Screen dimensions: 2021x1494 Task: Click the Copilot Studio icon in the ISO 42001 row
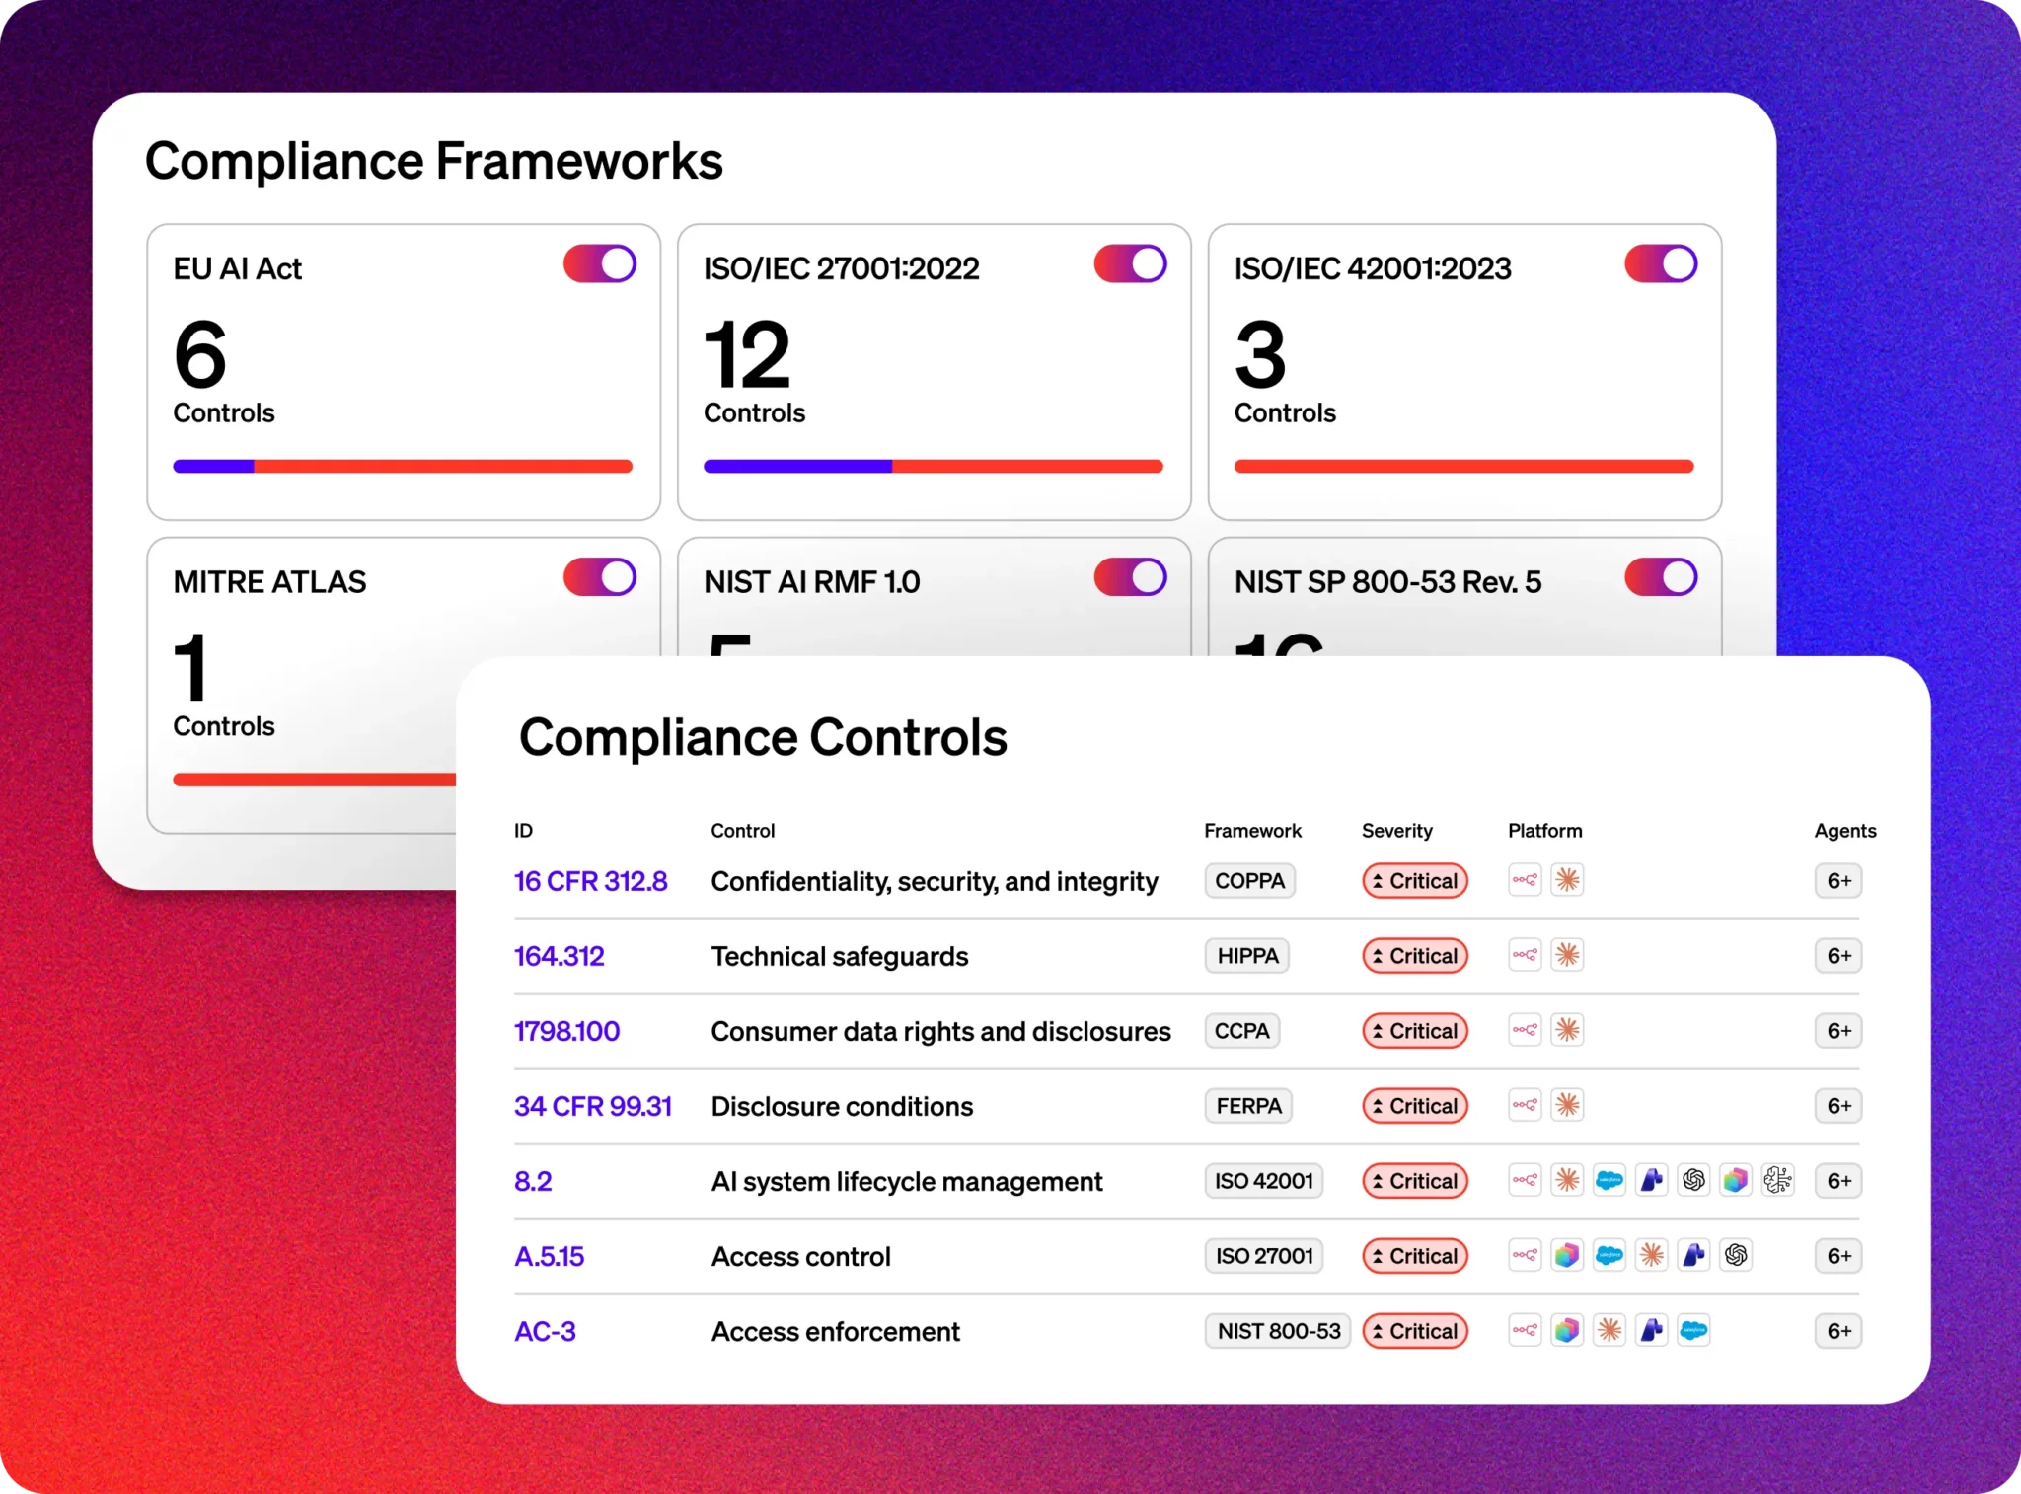click(x=1736, y=1180)
